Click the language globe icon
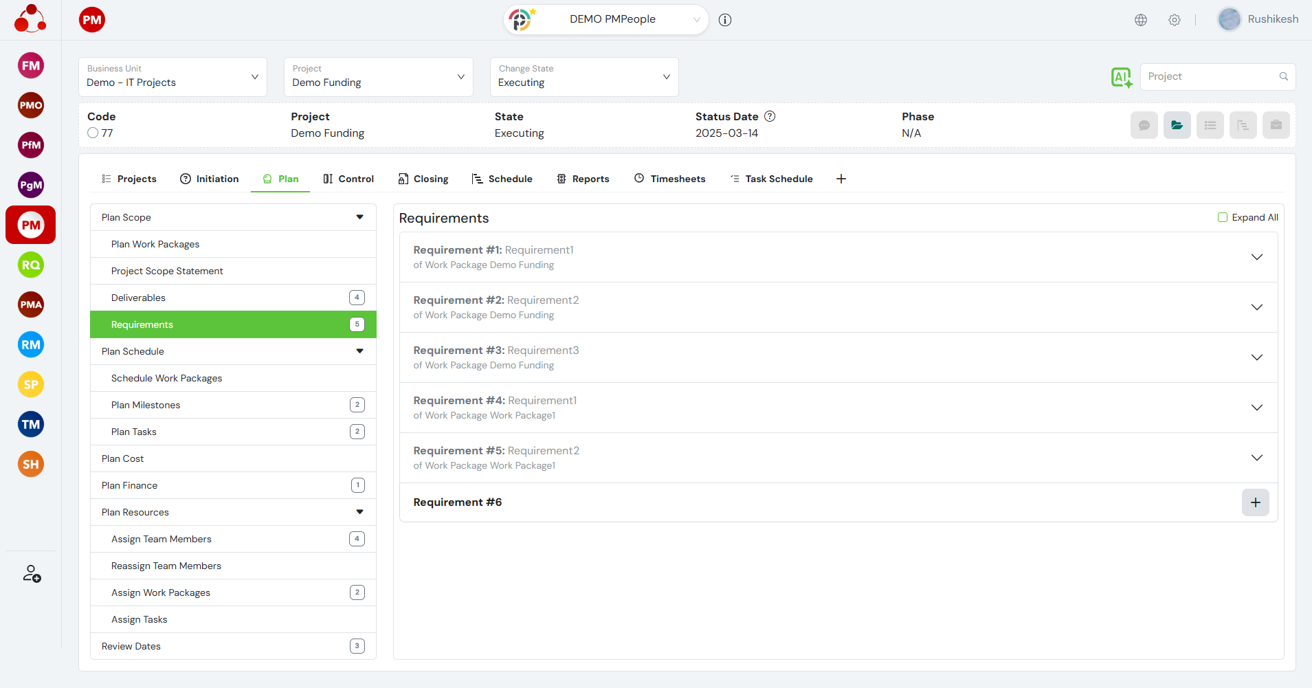This screenshot has width=1312, height=688. [1141, 20]
